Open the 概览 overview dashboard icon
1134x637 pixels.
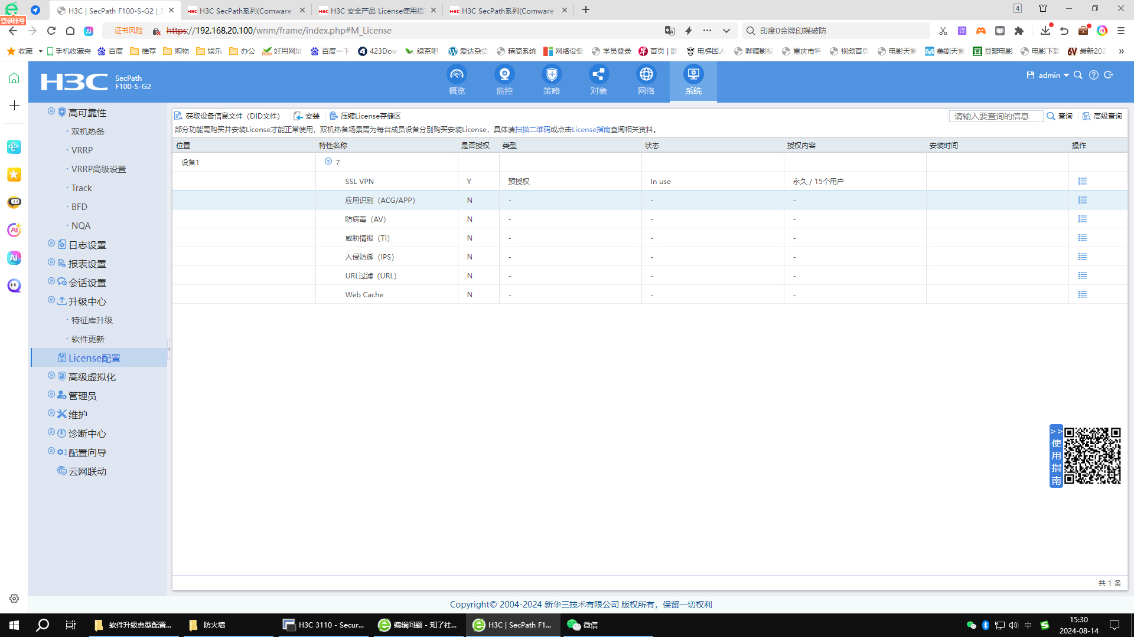tap(457, 75)
